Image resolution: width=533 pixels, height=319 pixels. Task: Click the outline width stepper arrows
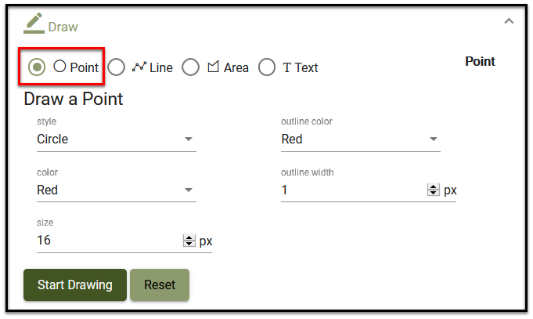pyautogui.click(x=433, y=190)
